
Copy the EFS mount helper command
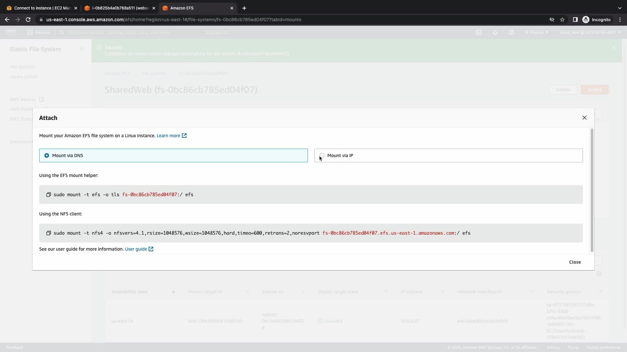click(48, 195)
